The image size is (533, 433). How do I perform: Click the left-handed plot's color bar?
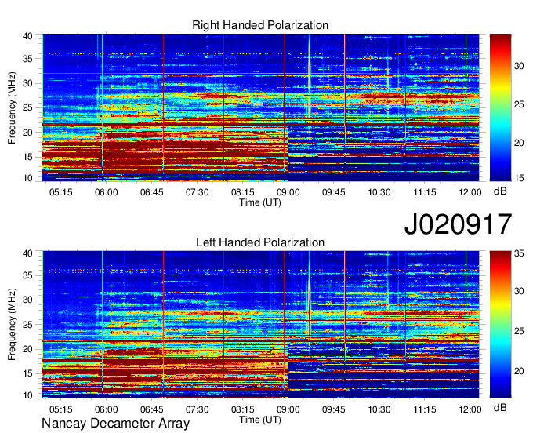[500, 325]
